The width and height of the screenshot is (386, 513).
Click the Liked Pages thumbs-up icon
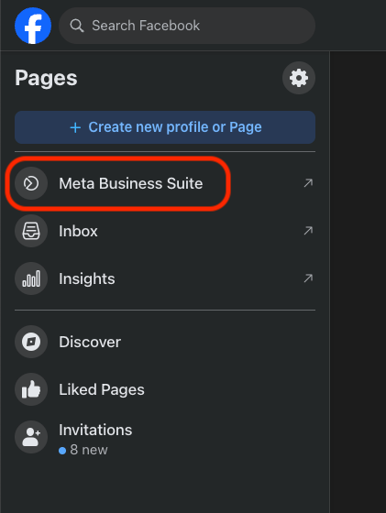coord(31,389)
